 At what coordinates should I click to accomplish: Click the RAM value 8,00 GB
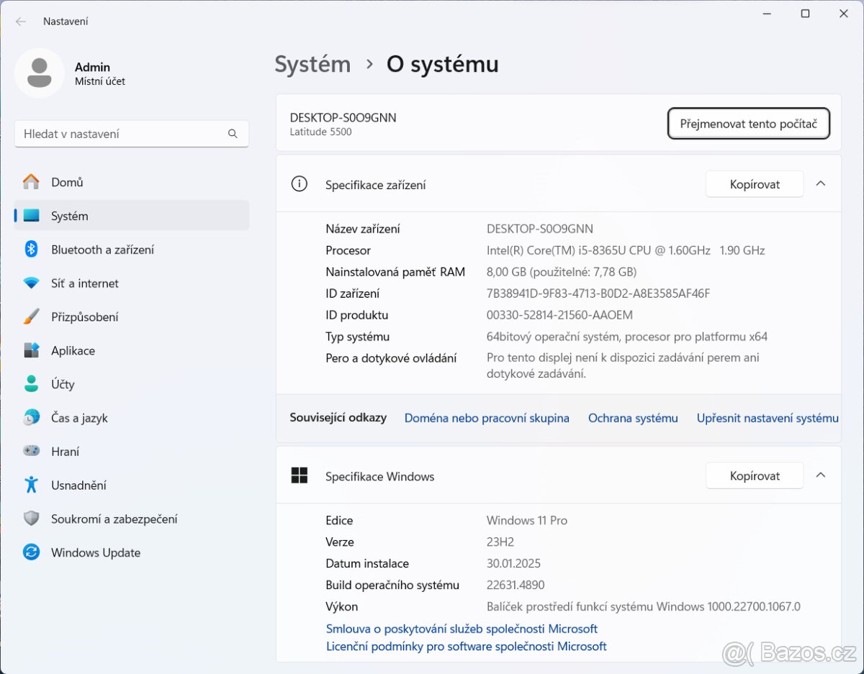[x=562, y=272]
